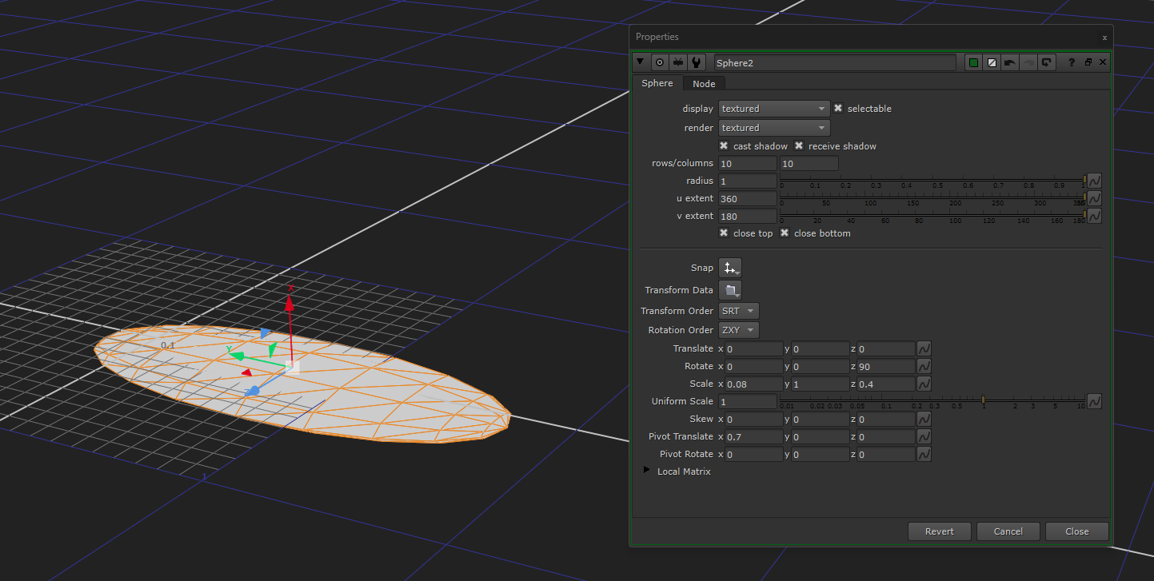The height and width of the screenshot is (581, 1154).
Task: Click the columns value field
Action: click(809, 164)
